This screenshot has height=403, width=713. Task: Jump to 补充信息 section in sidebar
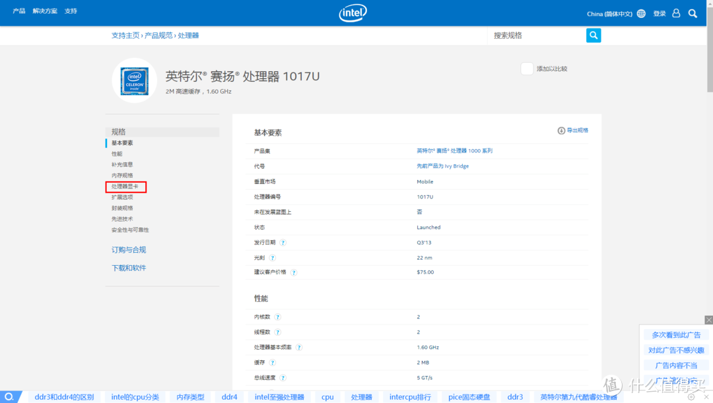point(122,164)
